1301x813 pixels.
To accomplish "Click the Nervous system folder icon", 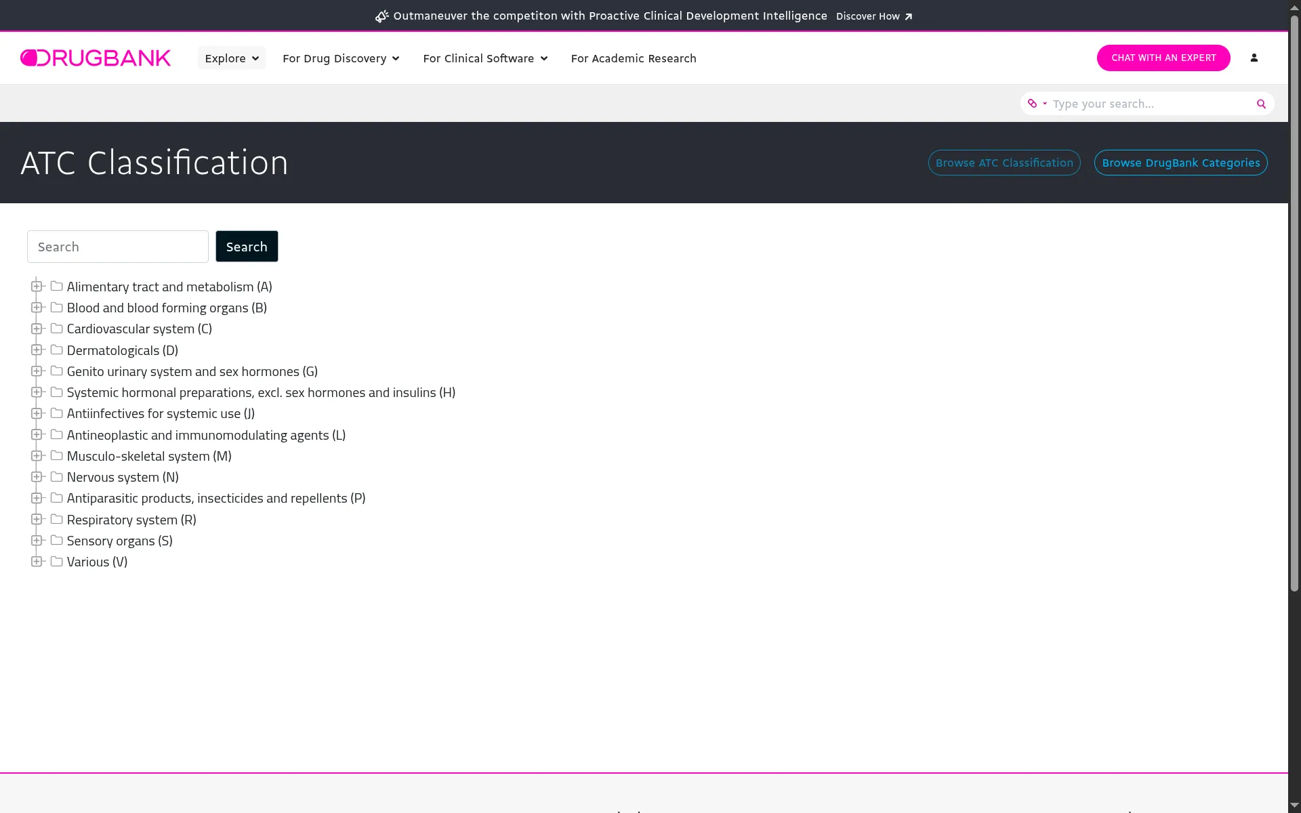I will click(57, 477).
